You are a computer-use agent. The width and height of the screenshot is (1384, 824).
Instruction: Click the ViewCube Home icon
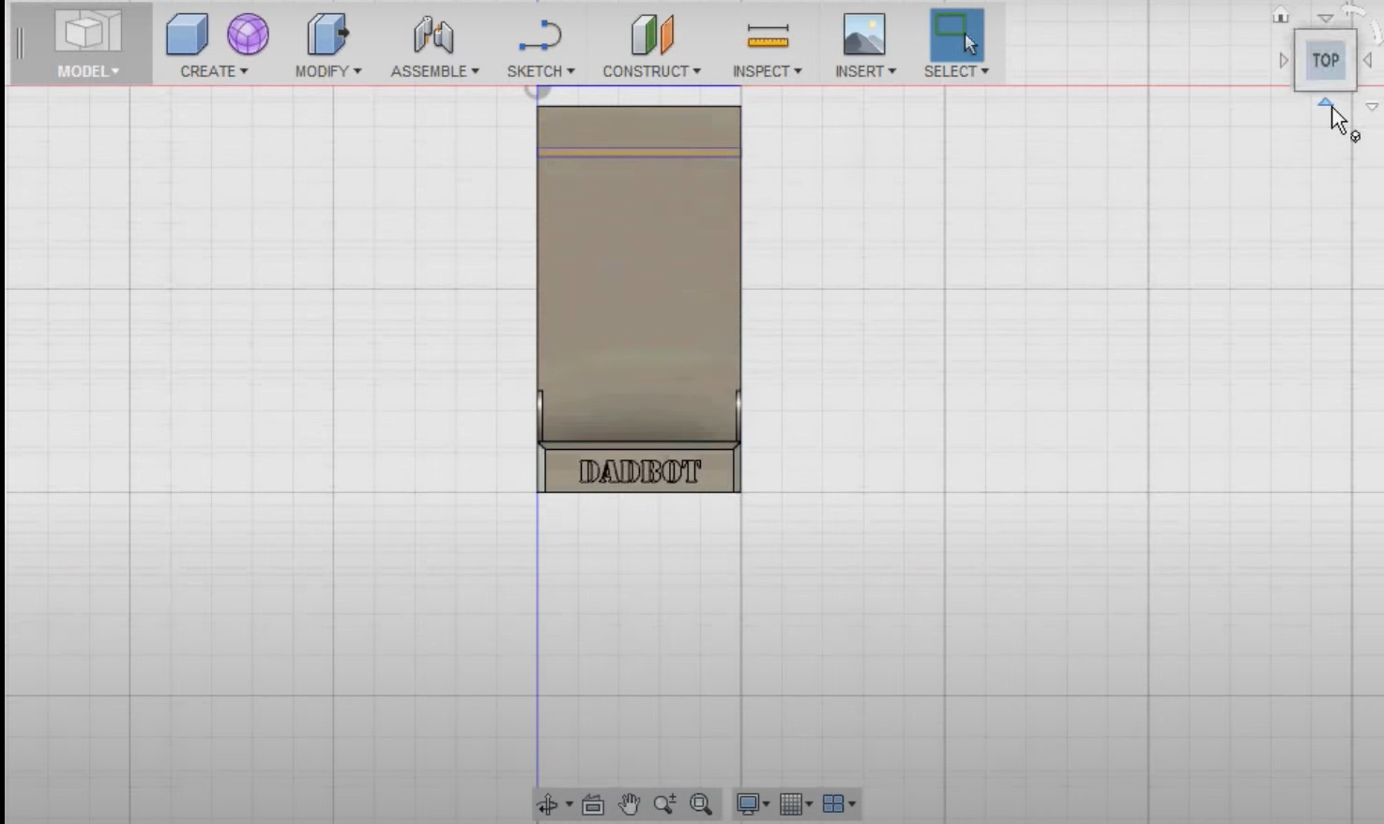[x=1279, y=14]
